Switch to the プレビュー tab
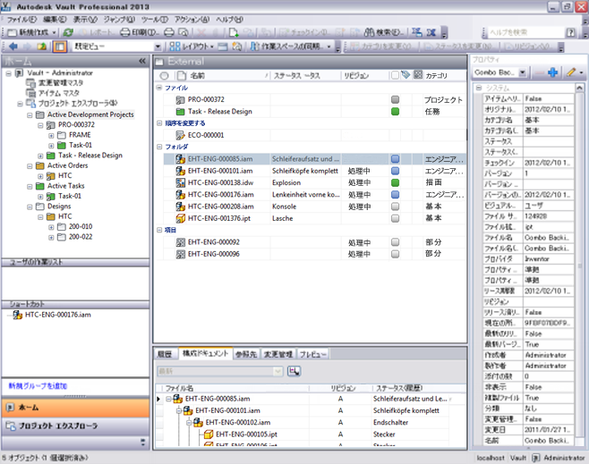 pos(313,354)
